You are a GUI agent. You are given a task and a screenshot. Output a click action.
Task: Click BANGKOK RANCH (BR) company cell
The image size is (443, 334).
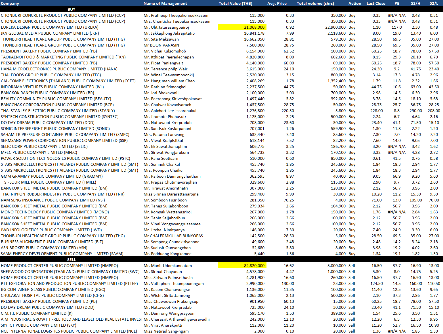coord(47,93)
